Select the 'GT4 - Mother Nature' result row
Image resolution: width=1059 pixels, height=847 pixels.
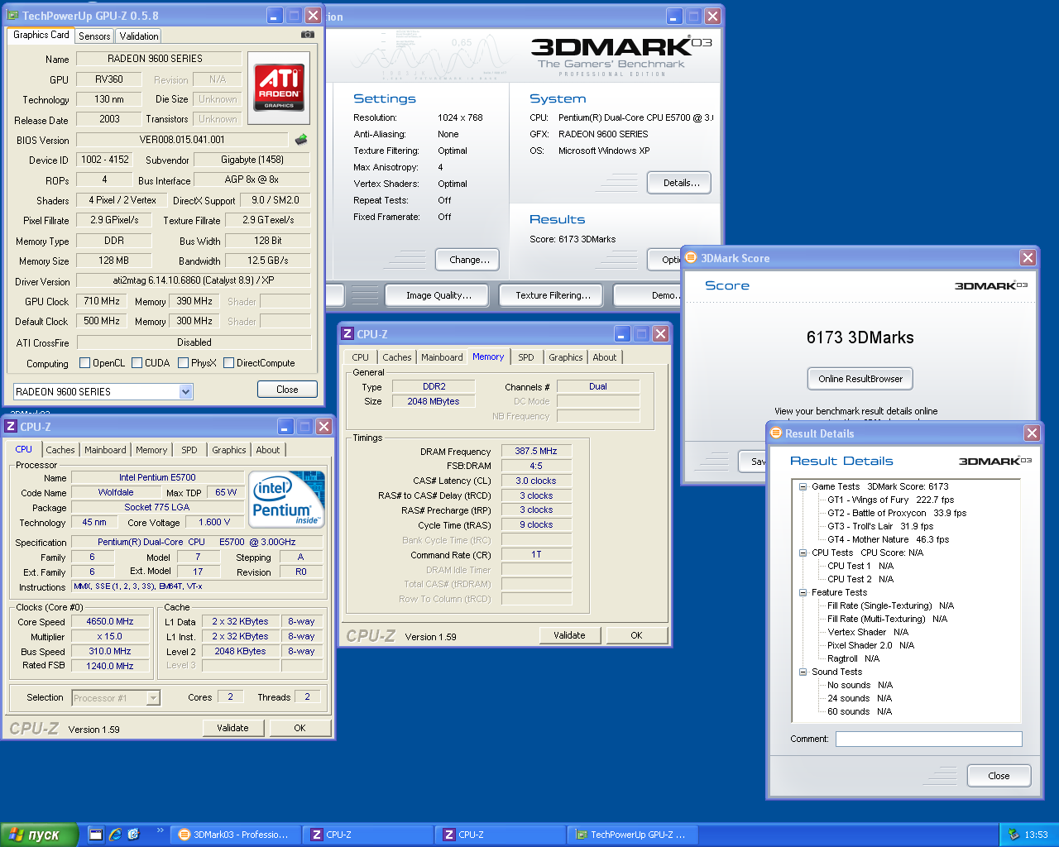click(x=888, y=539)
